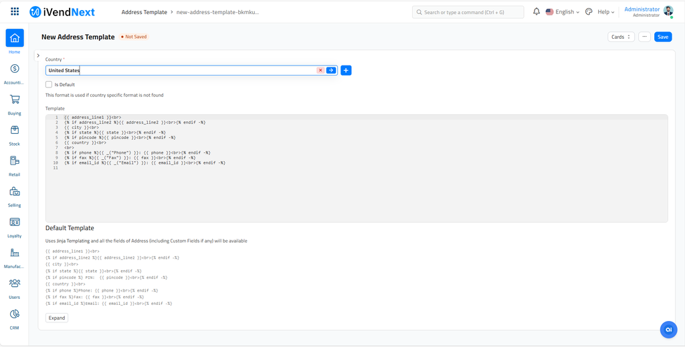Click the blue plus button beside Country

pos(346,70)
